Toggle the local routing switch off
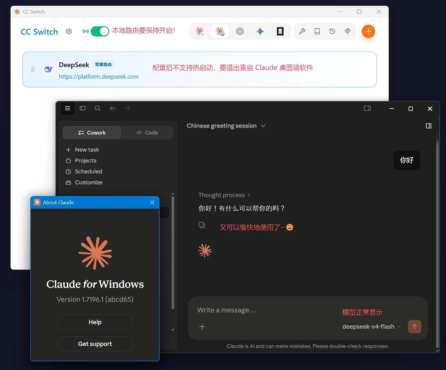The width and height of the screenshot is (446, 370). [x=100, y=31]
